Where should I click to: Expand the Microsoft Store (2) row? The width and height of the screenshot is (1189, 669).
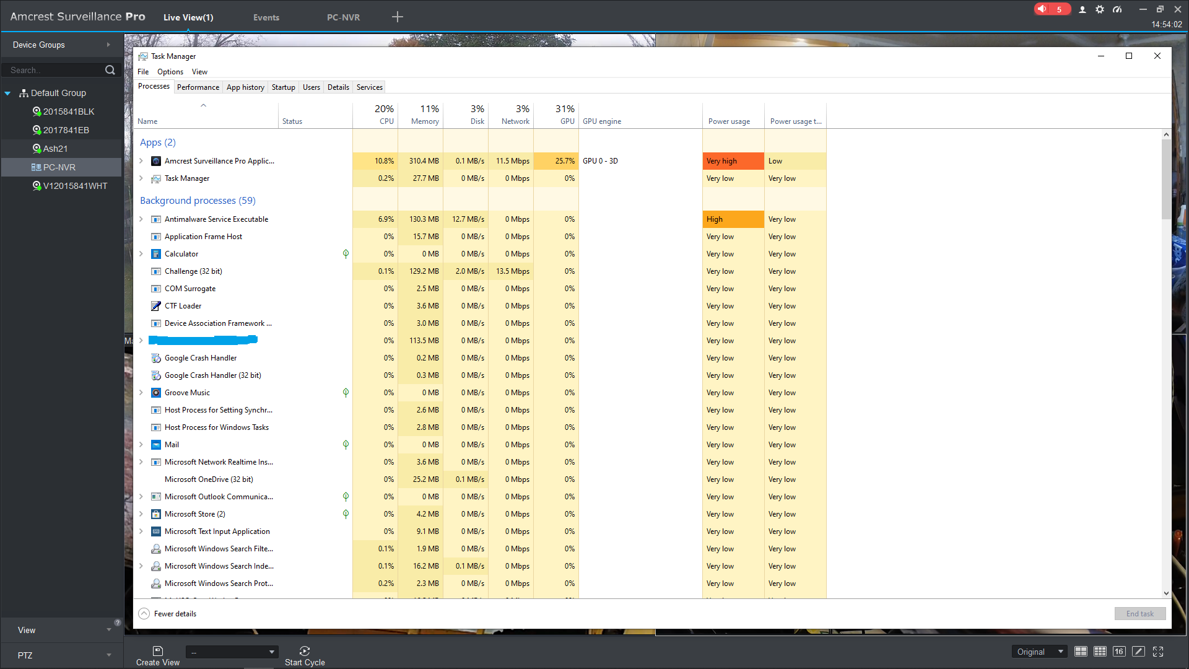point(141,514)
